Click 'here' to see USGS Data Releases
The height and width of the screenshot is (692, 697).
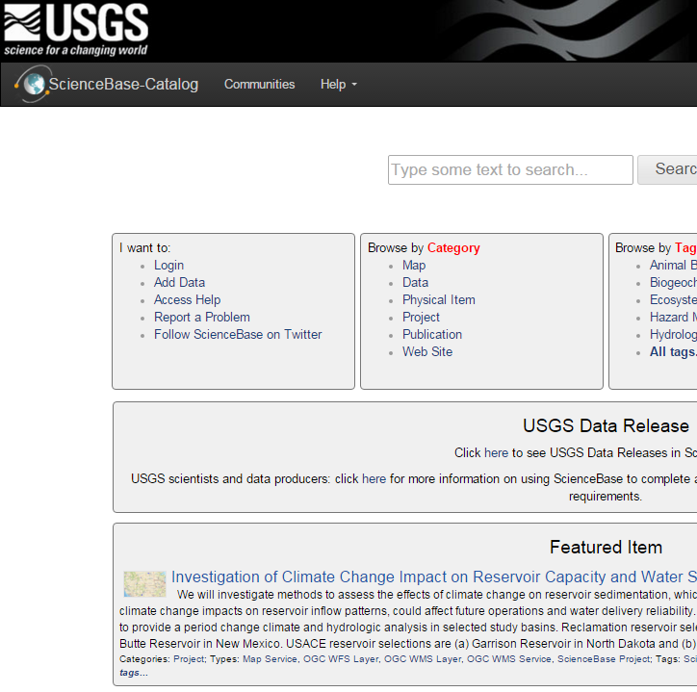[x=496, y=453]
